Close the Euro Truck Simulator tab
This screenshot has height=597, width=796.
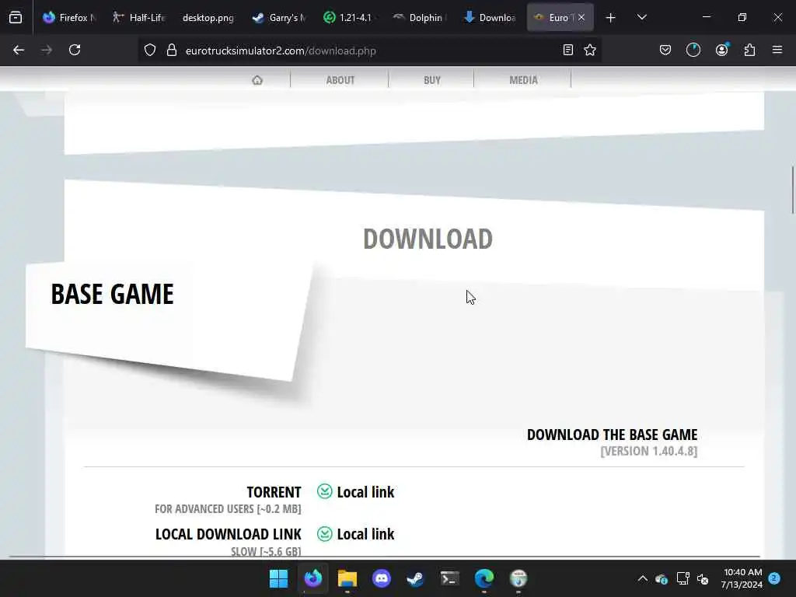click(x=581, y=18)
